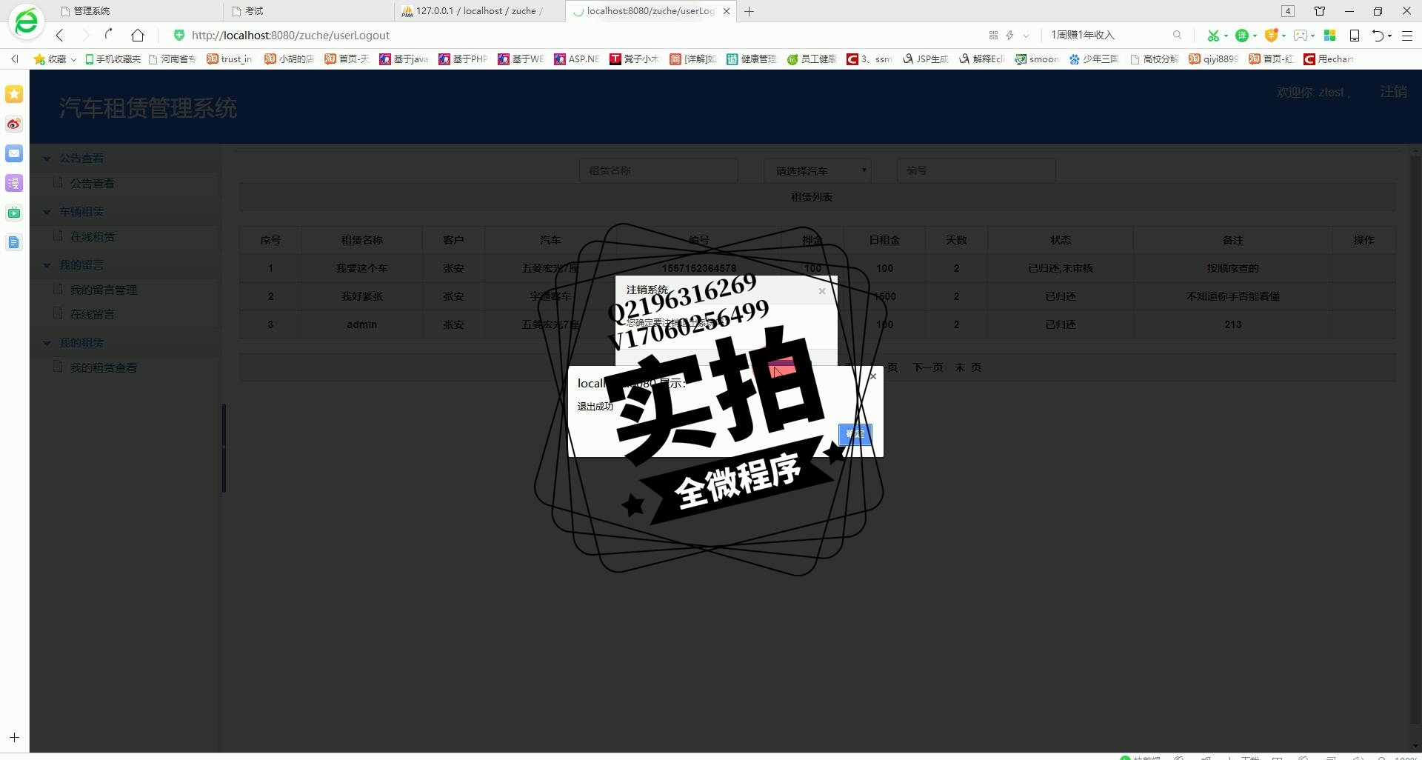
Task: Open 在线留言 tree item
Action: [92, 314]
